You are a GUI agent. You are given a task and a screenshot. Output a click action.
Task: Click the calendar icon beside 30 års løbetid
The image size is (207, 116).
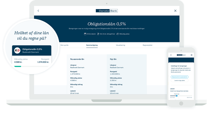click(x=85, y=34)
